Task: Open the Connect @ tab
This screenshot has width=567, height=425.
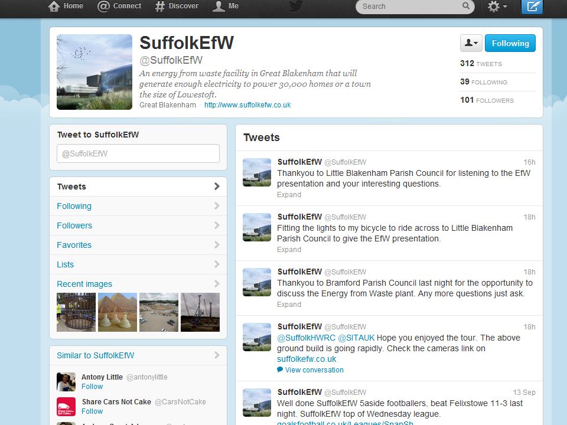Action: pos(119,6)
